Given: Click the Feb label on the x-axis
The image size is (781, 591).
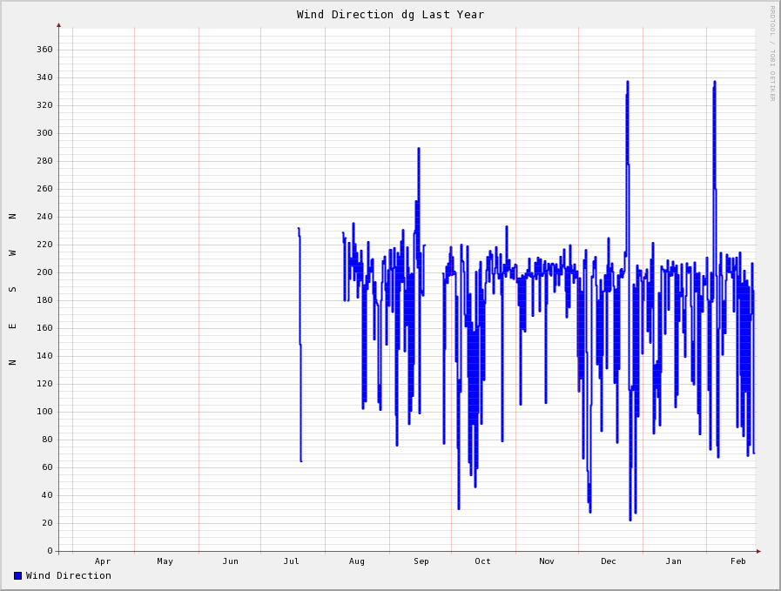Looking at the screenshot, I should click(738, 561).
